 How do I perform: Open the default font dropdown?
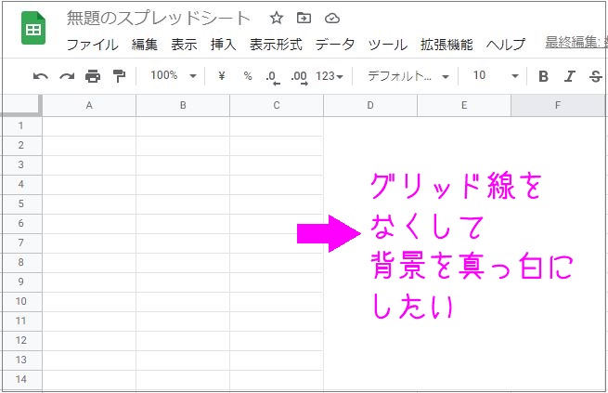click(x=407, y=76)
